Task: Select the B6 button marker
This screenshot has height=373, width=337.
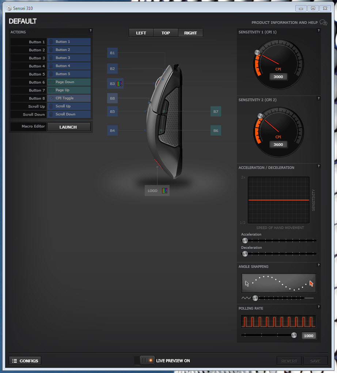Action: (216, 130)
